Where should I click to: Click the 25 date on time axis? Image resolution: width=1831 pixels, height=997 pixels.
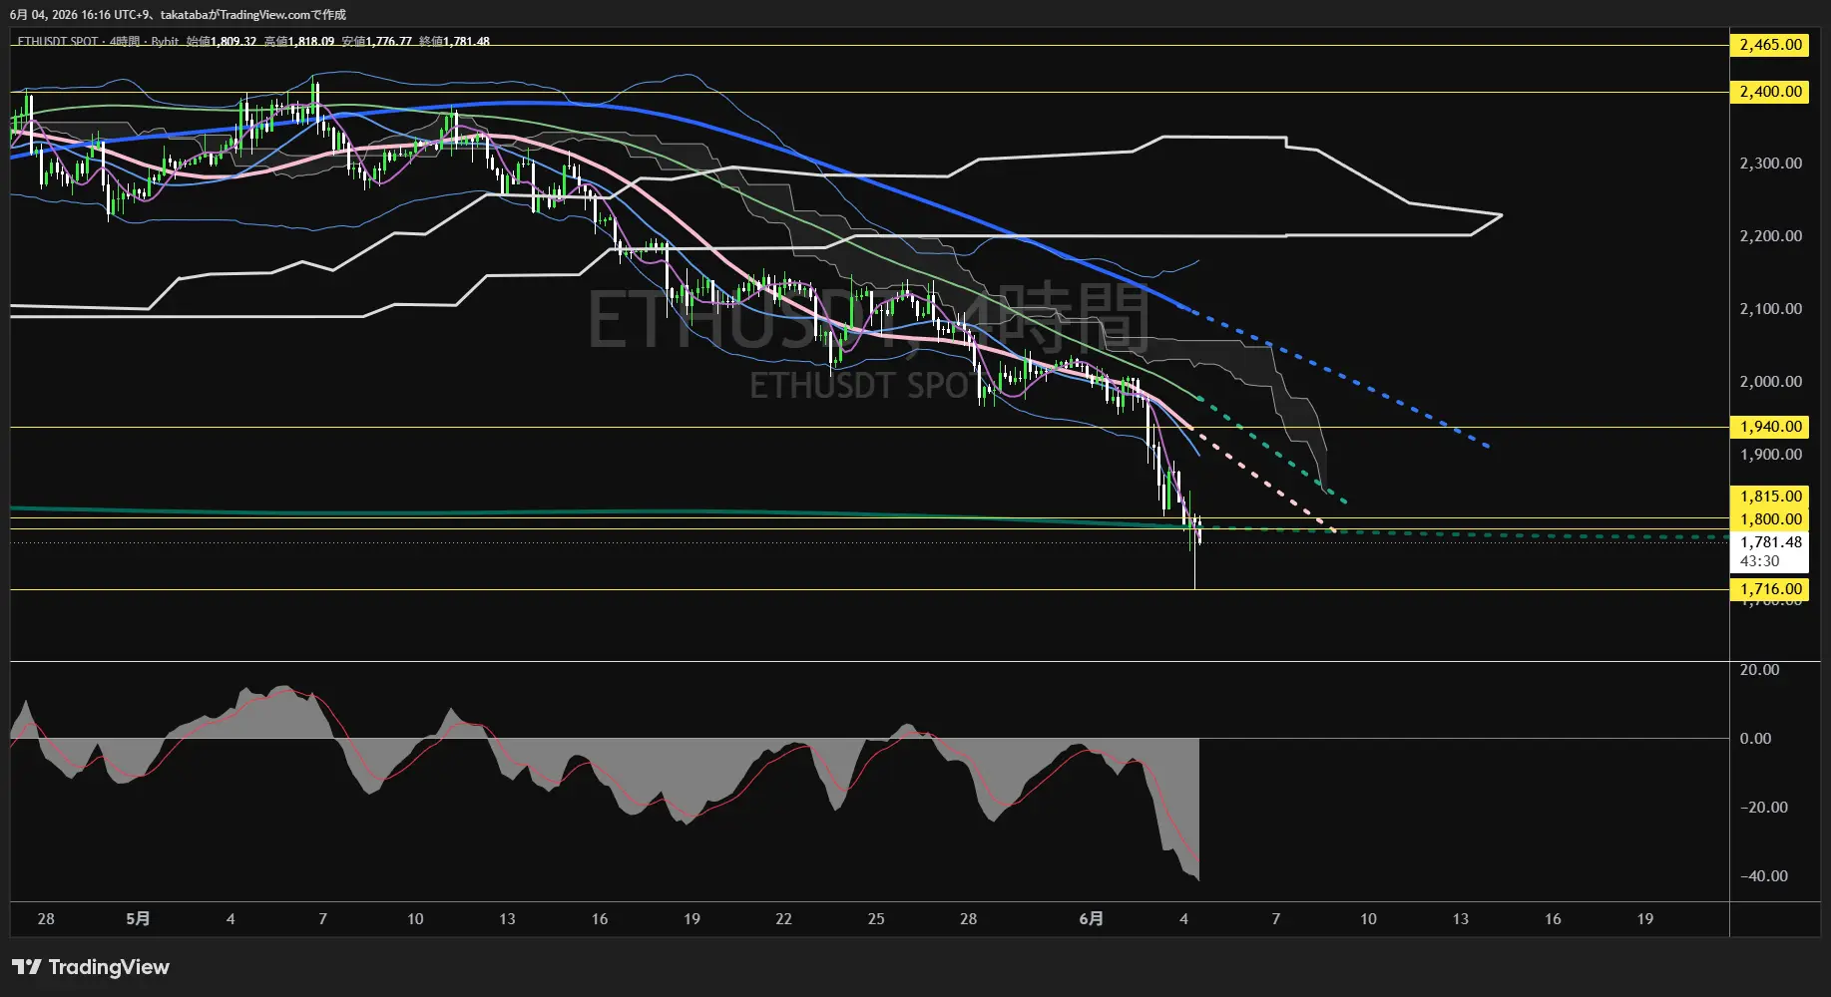click(x=876, y=919)
